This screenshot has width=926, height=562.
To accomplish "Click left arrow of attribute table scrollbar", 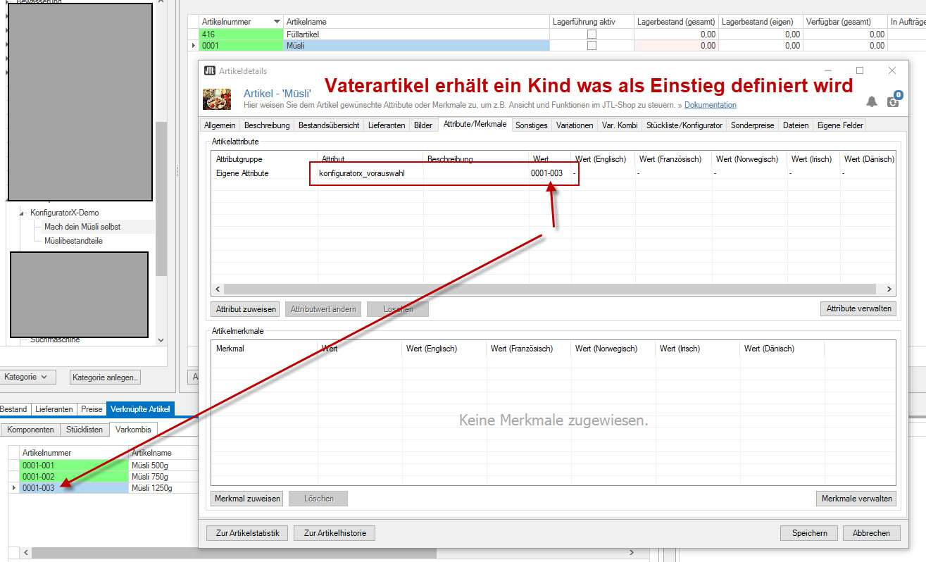I will pyautogui.click(x=218, y=289).
